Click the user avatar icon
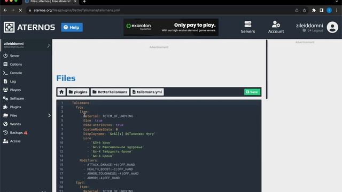Screen dimensions: 342x192 point(332,27)
